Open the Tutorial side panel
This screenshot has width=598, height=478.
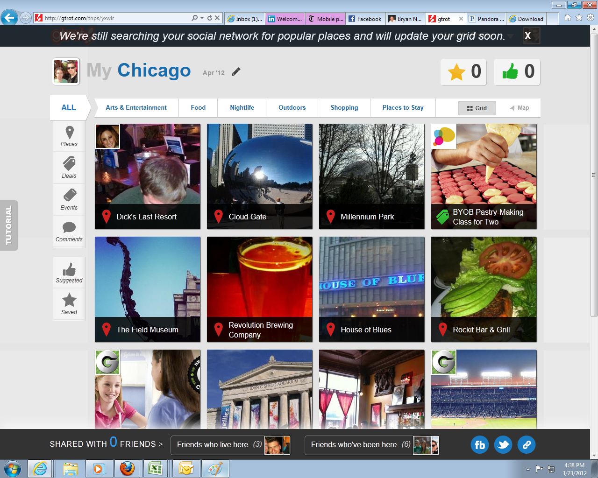click(x=9, y=225)
